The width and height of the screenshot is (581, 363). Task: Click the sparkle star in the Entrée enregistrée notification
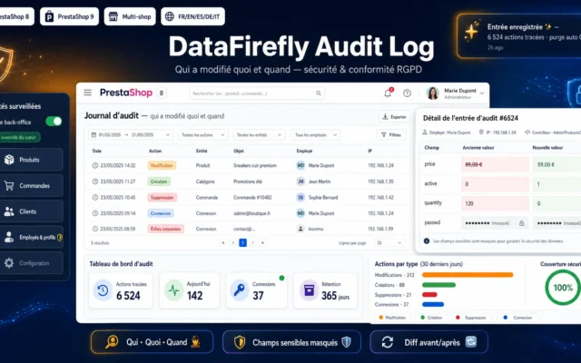point(471,30)
